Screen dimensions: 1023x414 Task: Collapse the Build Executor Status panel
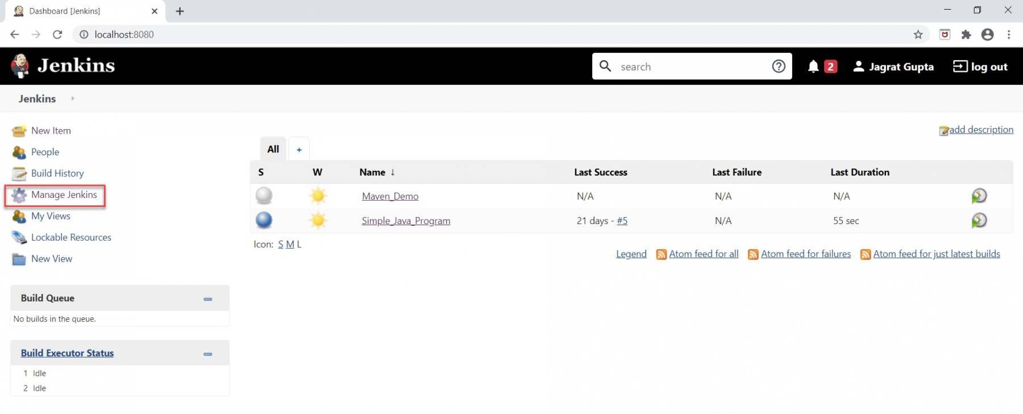[208, 354]
